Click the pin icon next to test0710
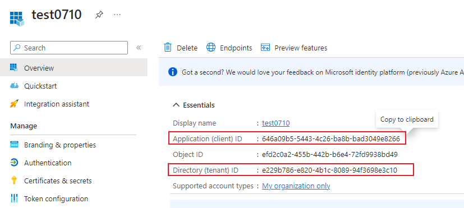The image size is (464, 208). pyautogui.click(x=99, y=15)
